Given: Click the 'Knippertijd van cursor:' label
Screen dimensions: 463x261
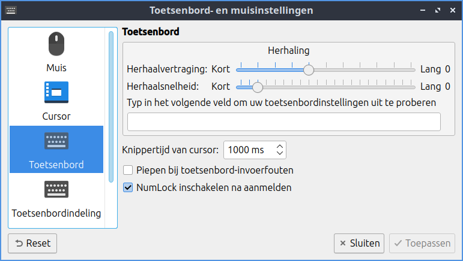Looking at the screenshot, I should click(x=171, y=150).
